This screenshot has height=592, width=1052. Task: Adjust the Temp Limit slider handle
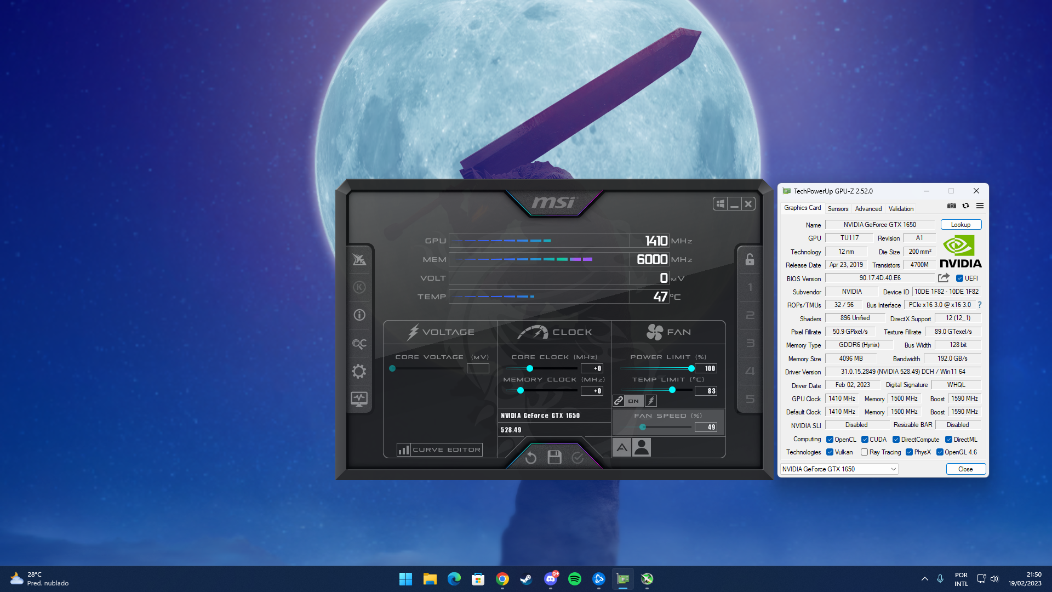coord(672,390)
